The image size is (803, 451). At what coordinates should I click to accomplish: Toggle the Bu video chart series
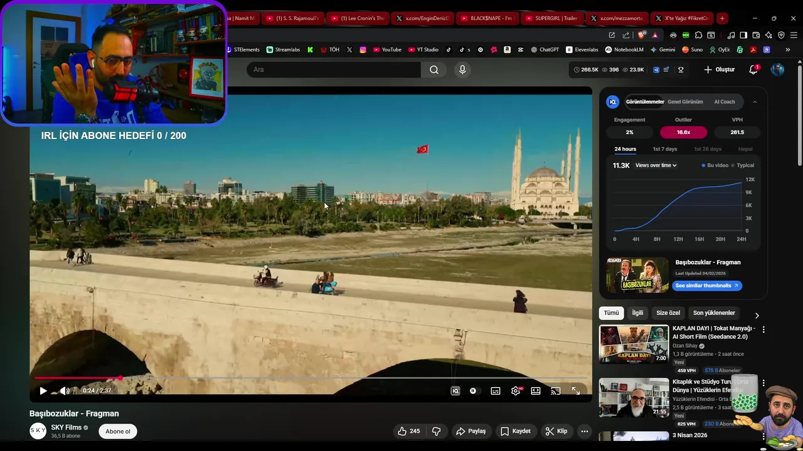click(715, 165)
